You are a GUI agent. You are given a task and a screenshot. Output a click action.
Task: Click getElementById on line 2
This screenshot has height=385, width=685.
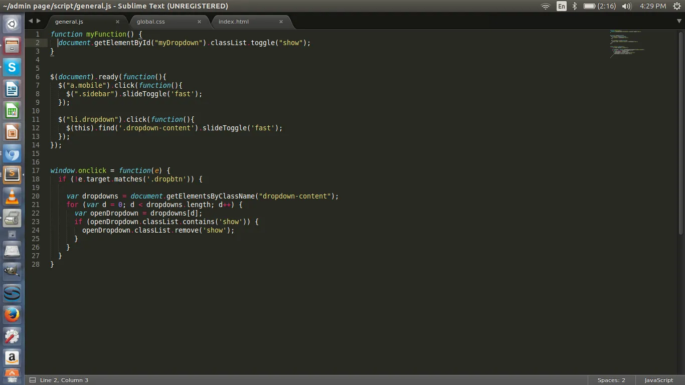pos(122,43)
